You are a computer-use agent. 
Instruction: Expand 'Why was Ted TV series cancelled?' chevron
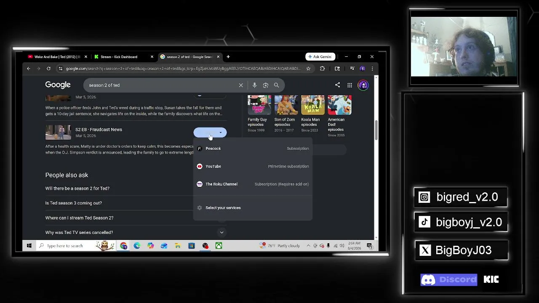tap(221, 232)
